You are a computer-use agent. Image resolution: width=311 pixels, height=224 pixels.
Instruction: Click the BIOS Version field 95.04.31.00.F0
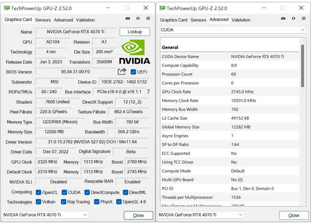pos(76,72)
